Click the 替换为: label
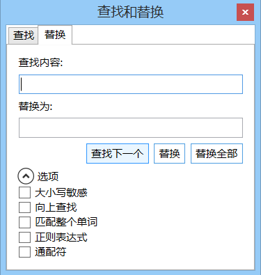Image resolution: width=261 pixels, height=275 pixels. (x=35, y=107)
